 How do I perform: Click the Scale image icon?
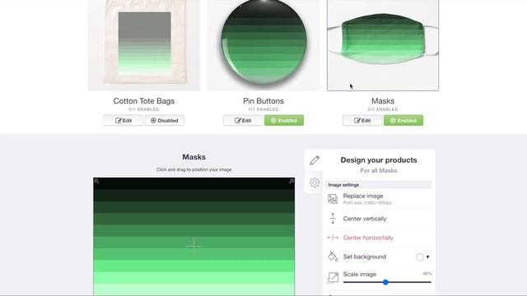(333, 278)
